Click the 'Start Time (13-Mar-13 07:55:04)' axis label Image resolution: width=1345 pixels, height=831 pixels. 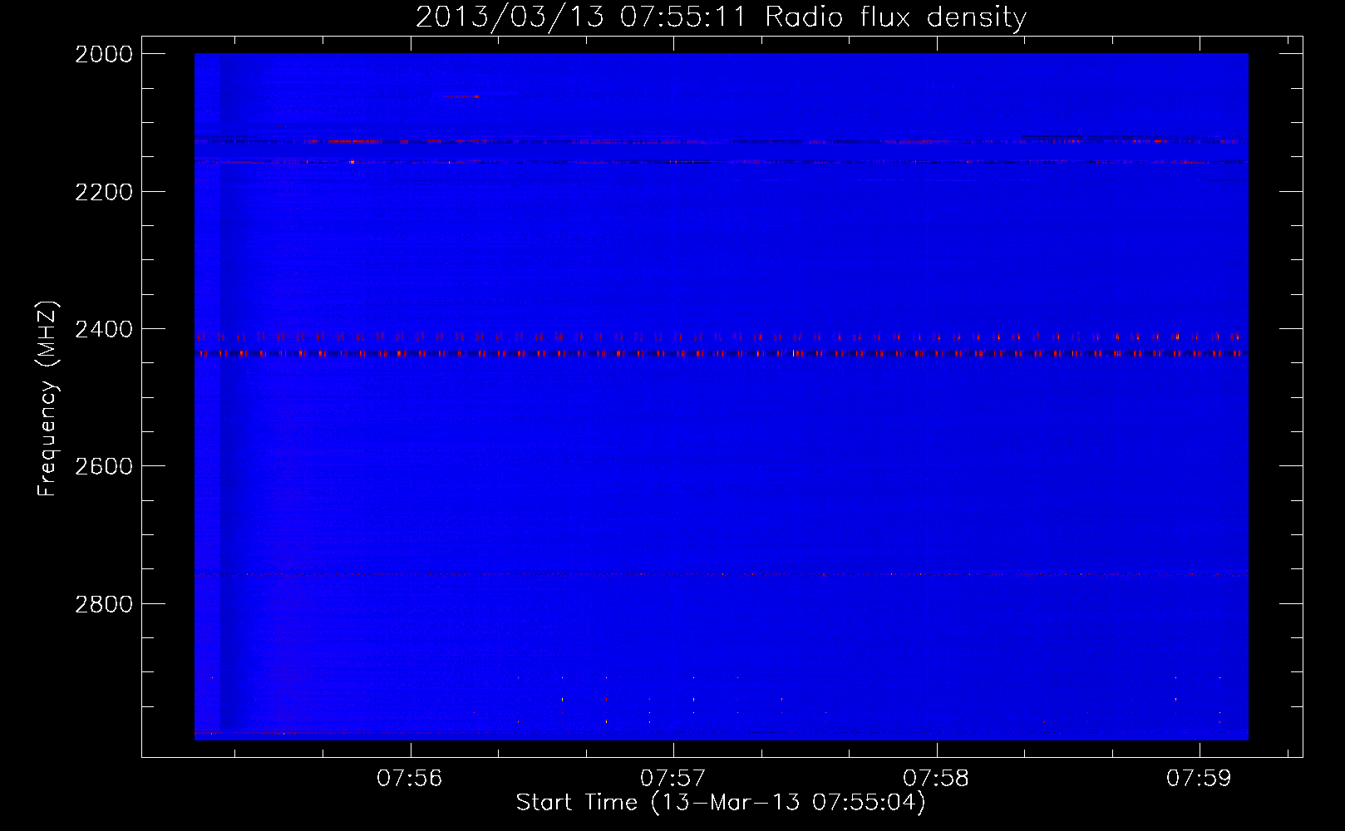pyautogui.click(x=721, y=803)
